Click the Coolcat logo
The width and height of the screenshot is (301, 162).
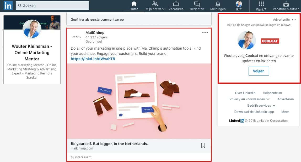(270, 41)
